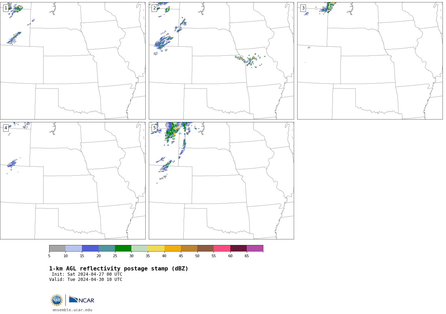The width and height of the screenshot is (446, 314).
Task: Open ensemble member 4 postage stamp map
Action: [x=72, y=181]
